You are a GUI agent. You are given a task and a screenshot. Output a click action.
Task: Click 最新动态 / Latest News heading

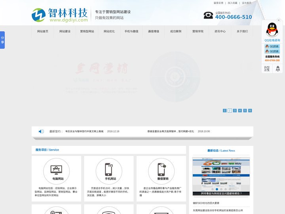tap(221, 151)
